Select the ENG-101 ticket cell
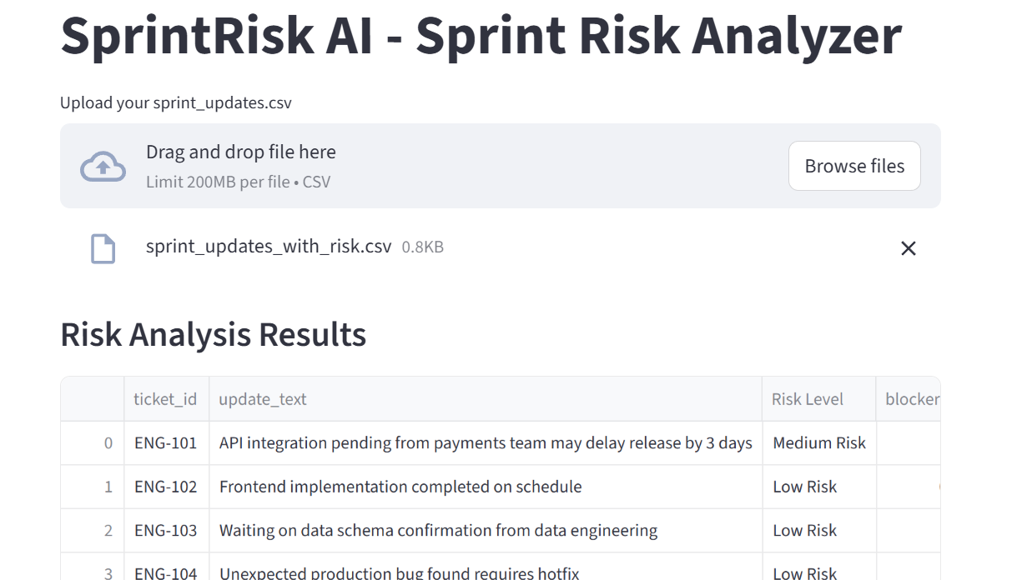Viewport: 1012px width, 580px height. pos(165,443)
